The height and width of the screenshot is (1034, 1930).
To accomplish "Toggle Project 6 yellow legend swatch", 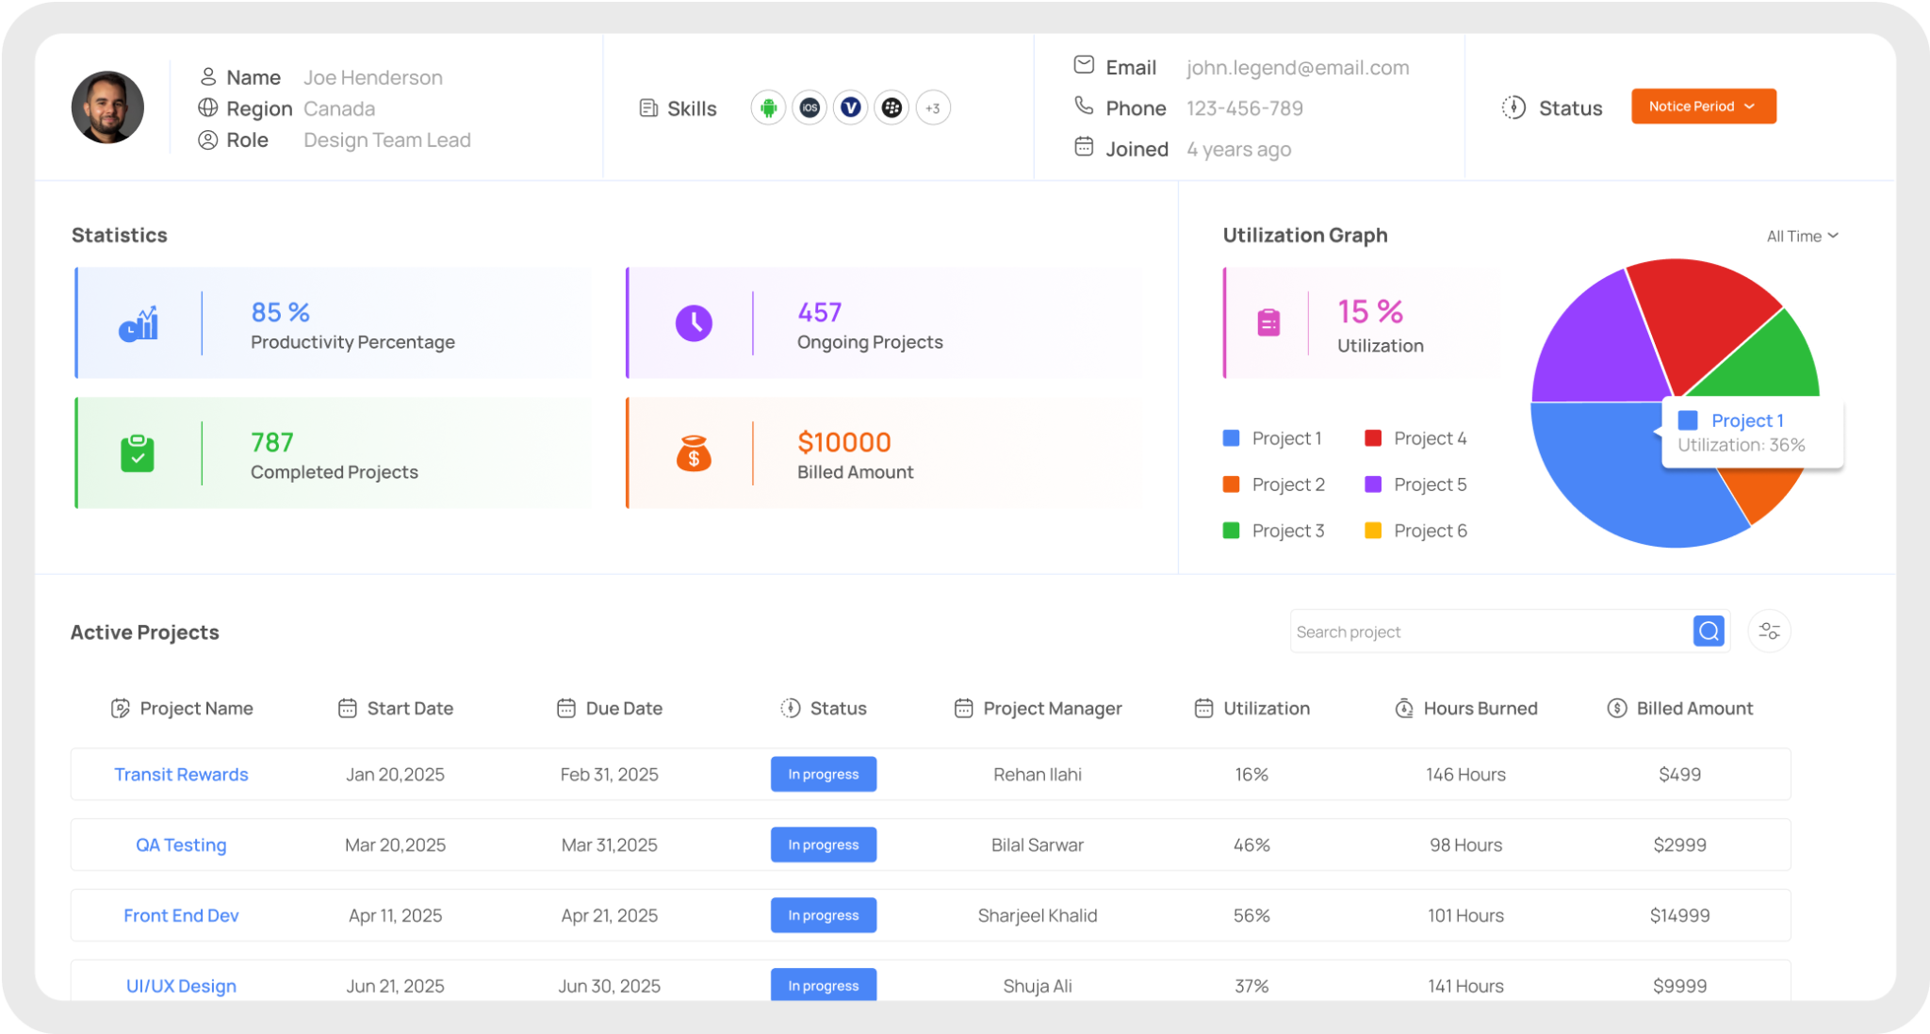I will point(1373,531).
